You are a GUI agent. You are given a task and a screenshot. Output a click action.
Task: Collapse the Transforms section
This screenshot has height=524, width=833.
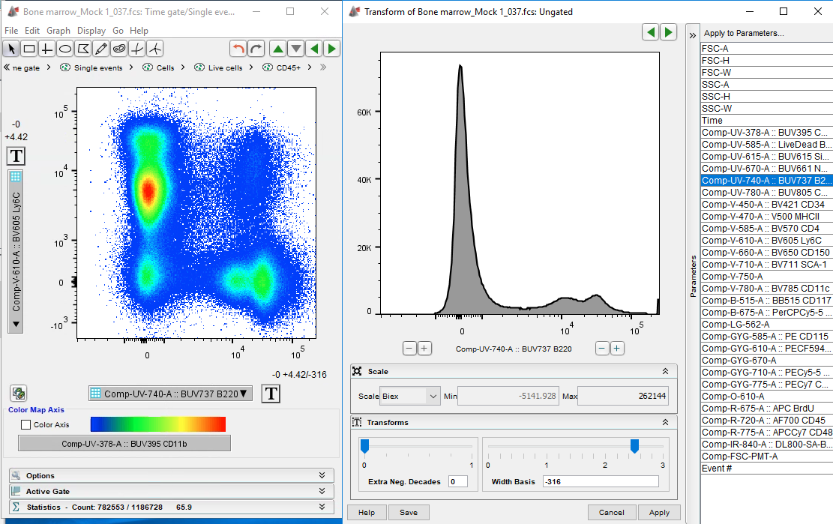coord(664,423)
